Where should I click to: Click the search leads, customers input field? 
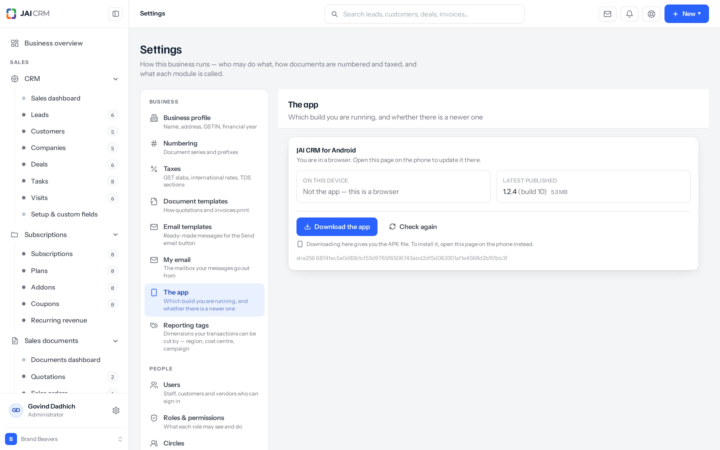coord(424,14)
